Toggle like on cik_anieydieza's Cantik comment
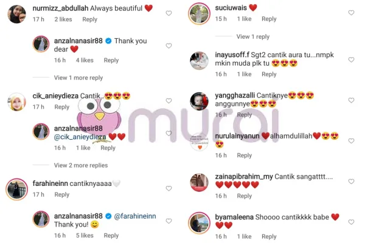365x243 pixels. pyautogui.click(x=169, y=101)
